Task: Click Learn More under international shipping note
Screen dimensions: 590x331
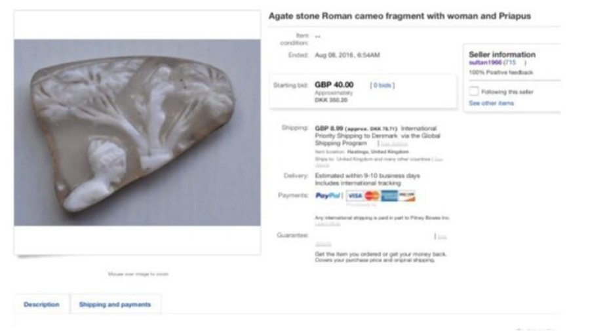Action: pos(327,224)
